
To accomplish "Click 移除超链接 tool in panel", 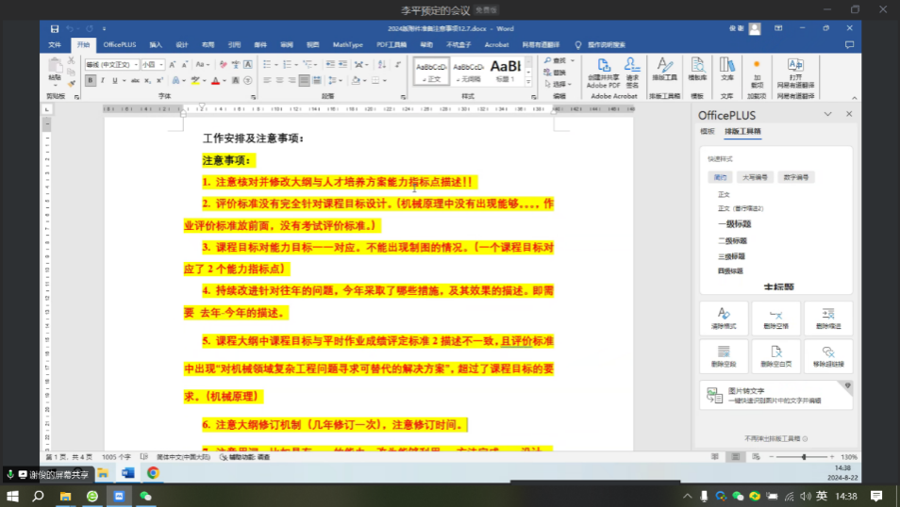I will [827, 354].
